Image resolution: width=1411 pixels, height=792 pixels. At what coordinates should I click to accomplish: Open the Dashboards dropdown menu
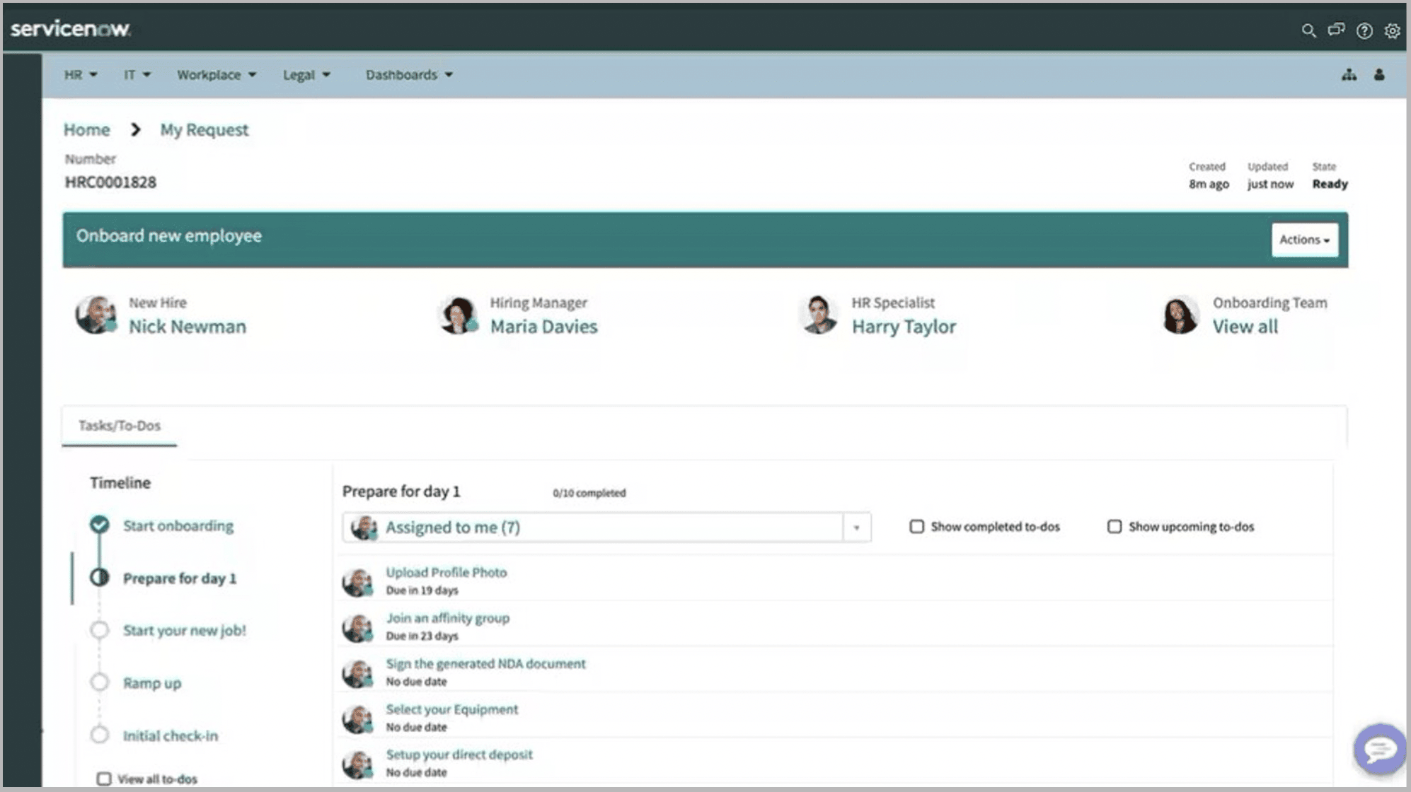[x=408, y=74]
